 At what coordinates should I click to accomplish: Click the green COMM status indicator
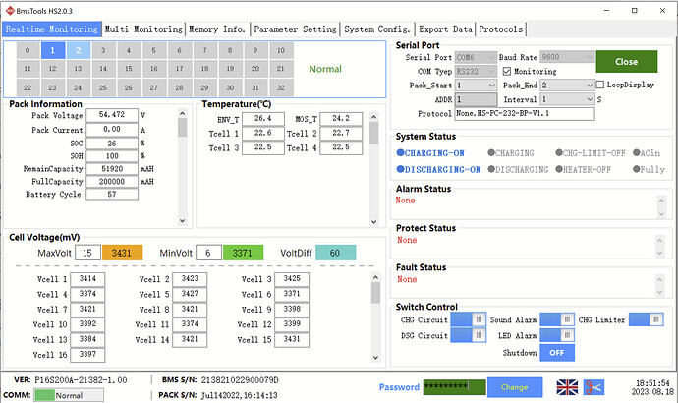44,395
